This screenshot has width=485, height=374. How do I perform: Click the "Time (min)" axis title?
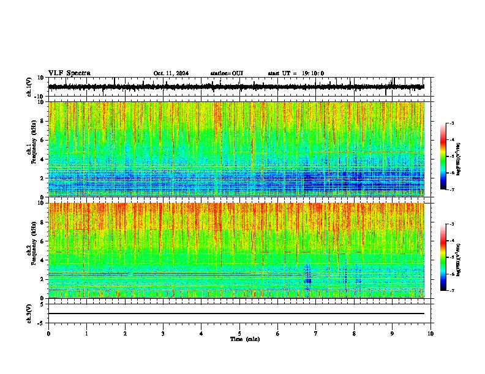point(245,339)
